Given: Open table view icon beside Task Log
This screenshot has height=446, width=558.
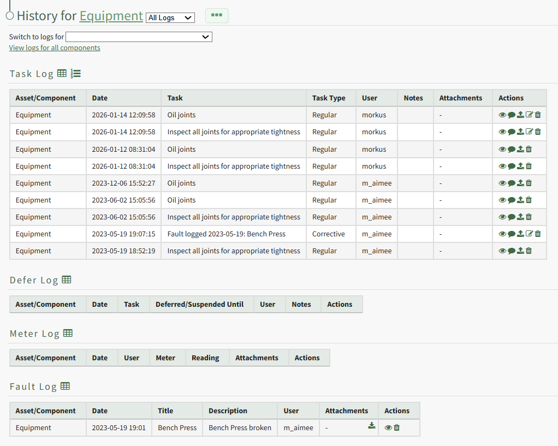Looking at the screenshot, I should (62, 73).
